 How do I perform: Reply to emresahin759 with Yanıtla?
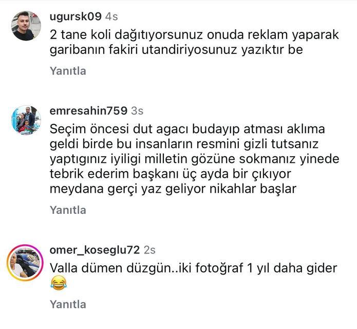(x=68, y=210)
